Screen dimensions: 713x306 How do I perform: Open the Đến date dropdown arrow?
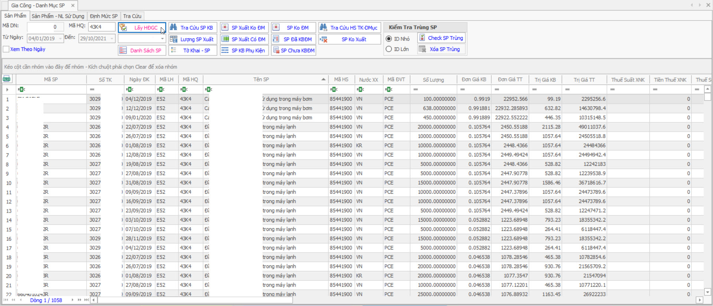(x=112, y=39)
